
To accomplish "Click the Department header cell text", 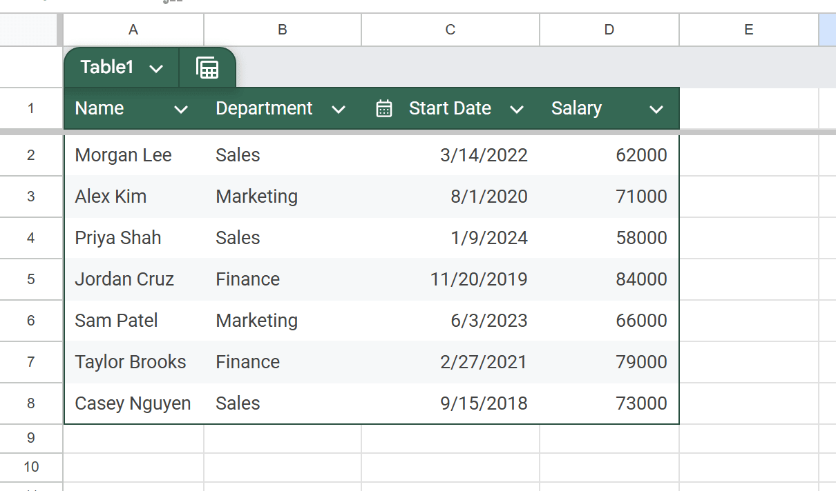I will 264,108.
